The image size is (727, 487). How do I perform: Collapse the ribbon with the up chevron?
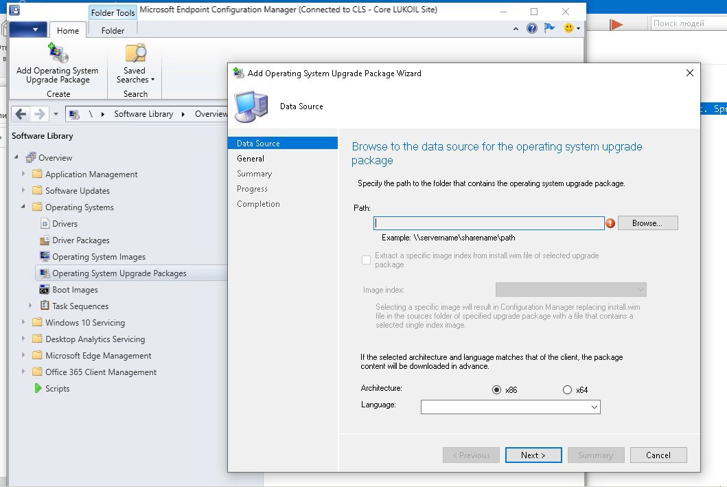[516, 29]
